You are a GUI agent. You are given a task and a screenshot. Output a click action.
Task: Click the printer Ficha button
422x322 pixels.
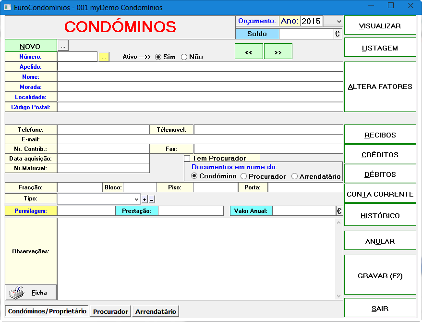coord(31,292)
